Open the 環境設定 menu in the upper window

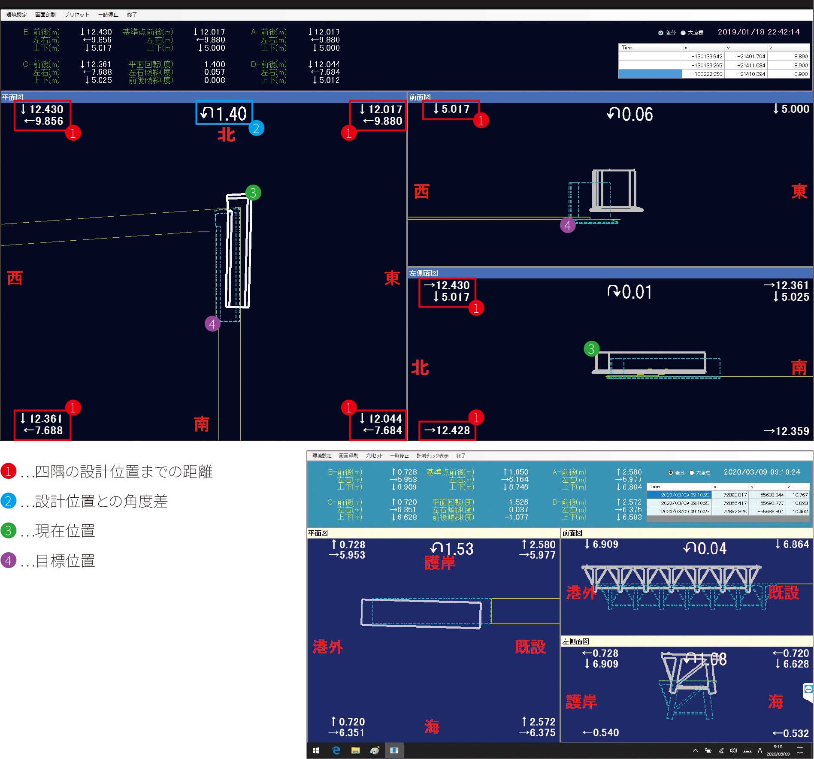(17, 15)
